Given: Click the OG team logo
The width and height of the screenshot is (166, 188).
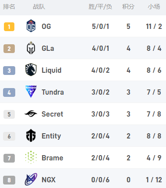Looking at the screenshot, I should [31, 26].
